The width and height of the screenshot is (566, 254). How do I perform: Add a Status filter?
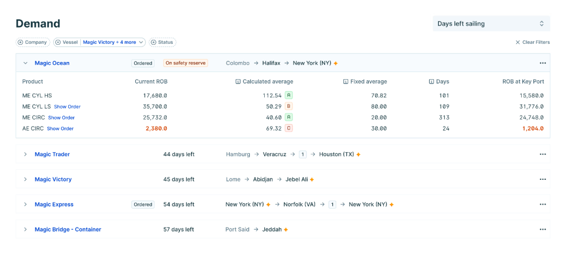point(162,42)
